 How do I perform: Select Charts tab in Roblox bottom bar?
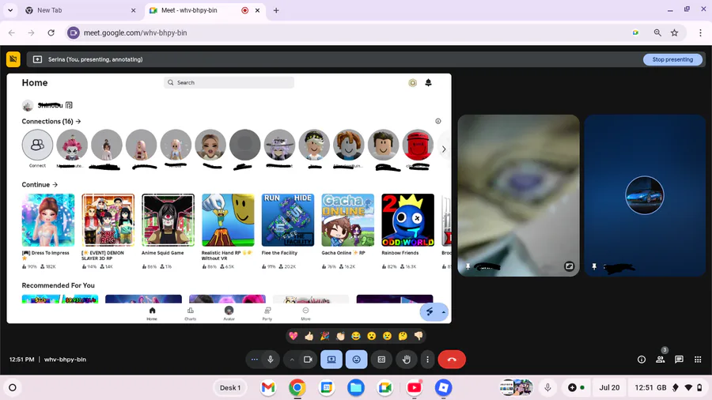click(x=190, y=313)
